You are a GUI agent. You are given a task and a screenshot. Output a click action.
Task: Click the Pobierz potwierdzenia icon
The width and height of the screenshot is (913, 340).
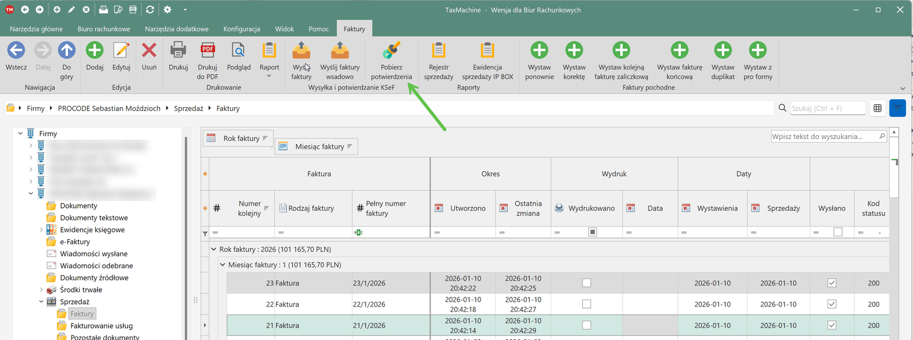[391, 51]
